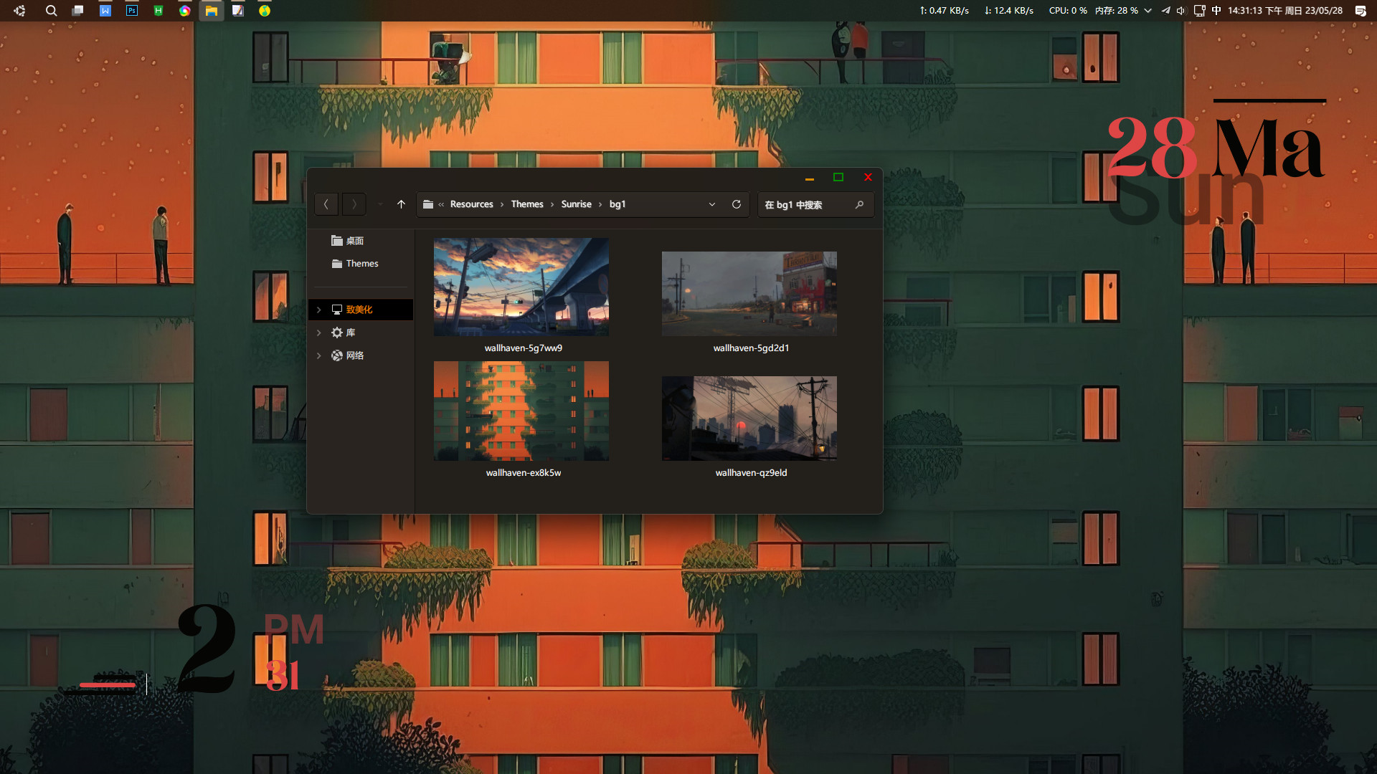The height and width of the screenshot is (774, 1377).
Task: Click the refresh icon in the address bar
Action: 736,204
